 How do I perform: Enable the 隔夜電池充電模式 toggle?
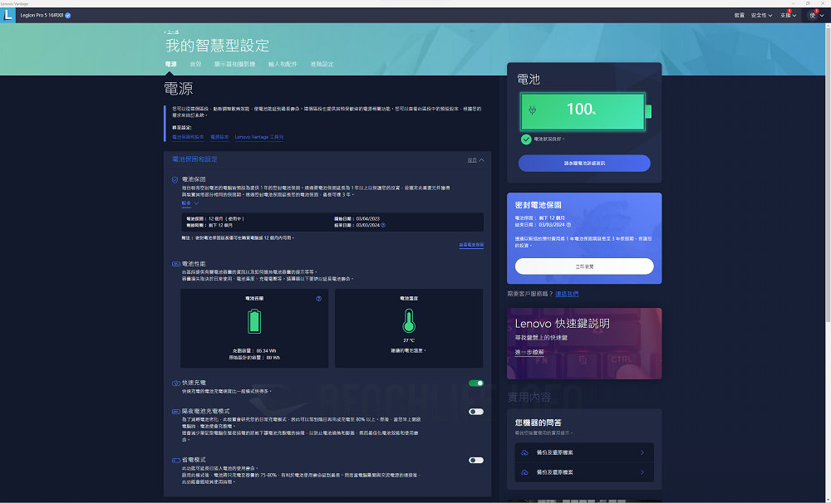coord(476,411)
